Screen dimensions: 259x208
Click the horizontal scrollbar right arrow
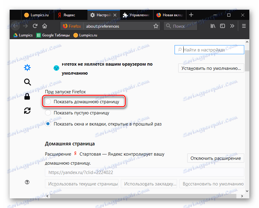(x=242, y=196)
